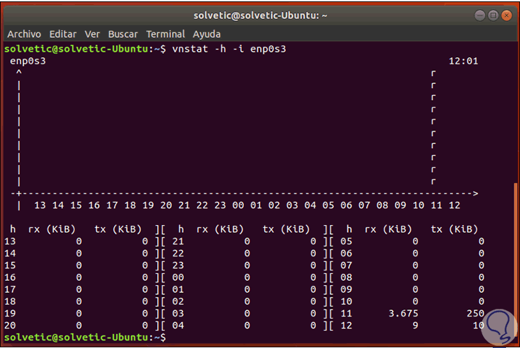
Task: Open the Buscar menu
Action: pyautogui.click(x=123, y=34)
